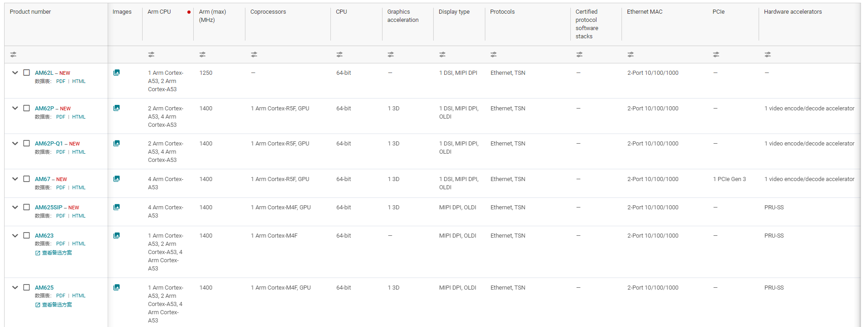Sort by Protocols column header
Image resolution: width=866 pixels, height=327 pixels.
click(502, 12)
